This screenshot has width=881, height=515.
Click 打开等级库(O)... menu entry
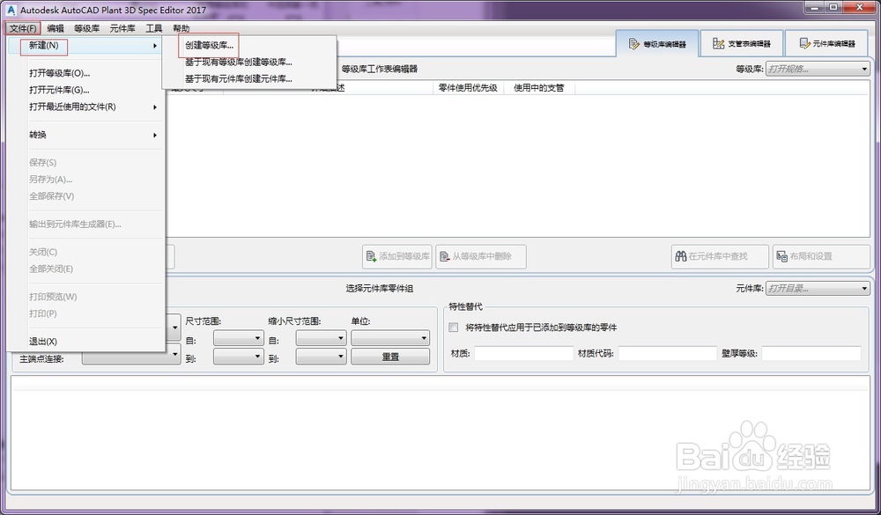(59, 74)
